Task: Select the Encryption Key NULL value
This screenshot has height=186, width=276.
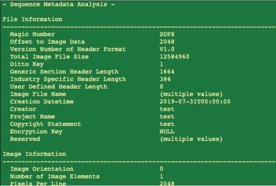Action: click(x=167, y=132)
